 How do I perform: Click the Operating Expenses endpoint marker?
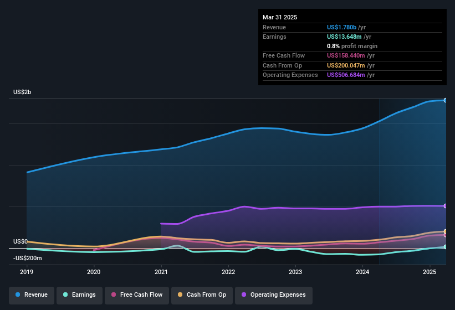(446, 206)
